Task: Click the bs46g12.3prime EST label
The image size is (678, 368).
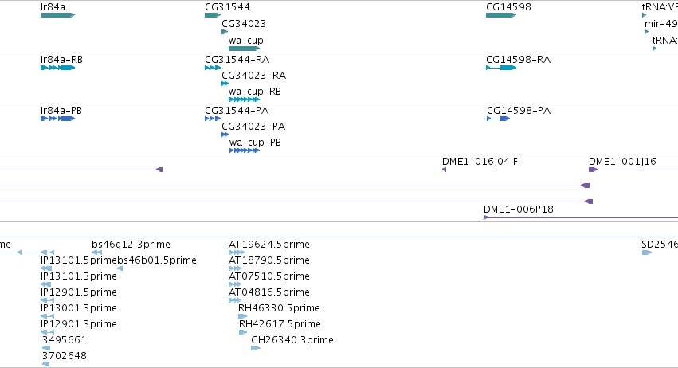Action: pos(131,245)
